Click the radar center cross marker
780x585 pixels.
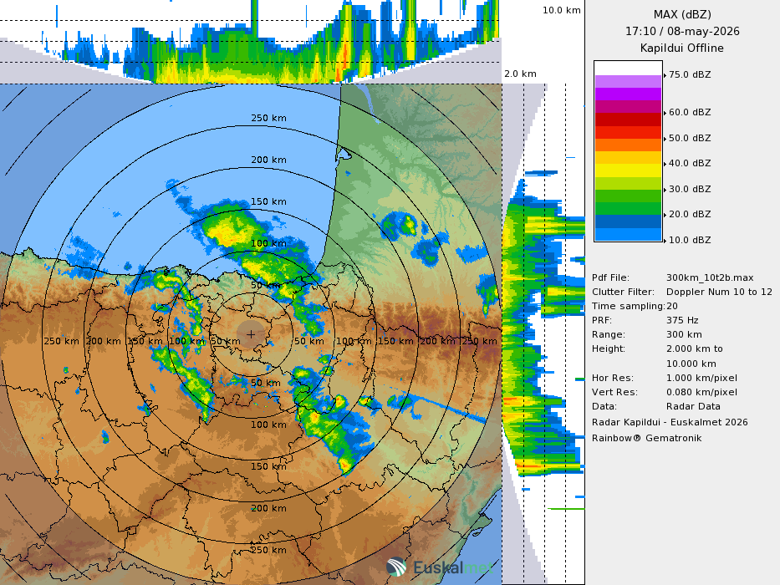point(251,334)
